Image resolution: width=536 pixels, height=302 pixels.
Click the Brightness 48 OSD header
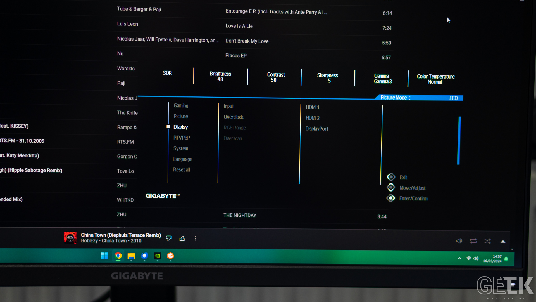tap(220, 76)
